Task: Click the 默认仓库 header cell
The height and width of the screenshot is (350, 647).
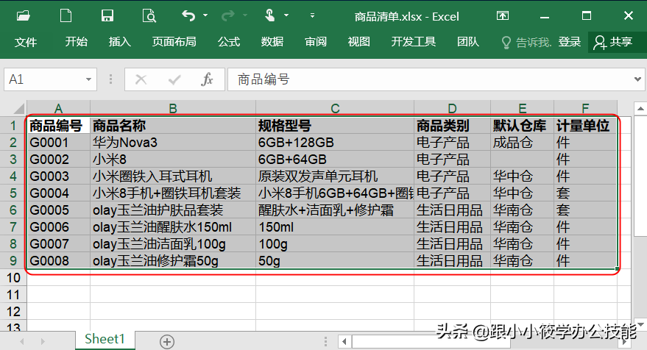Action: pyautogui.click(x=523, y=125)
